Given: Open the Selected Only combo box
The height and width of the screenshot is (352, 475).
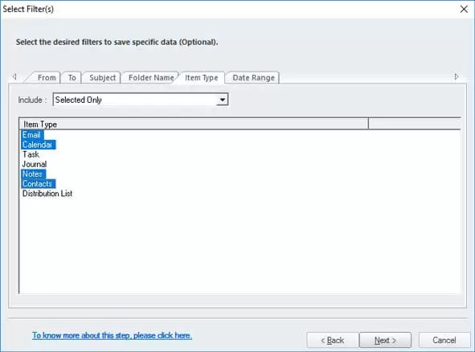Looking at the screenshot, I should (x=141, y=100).
